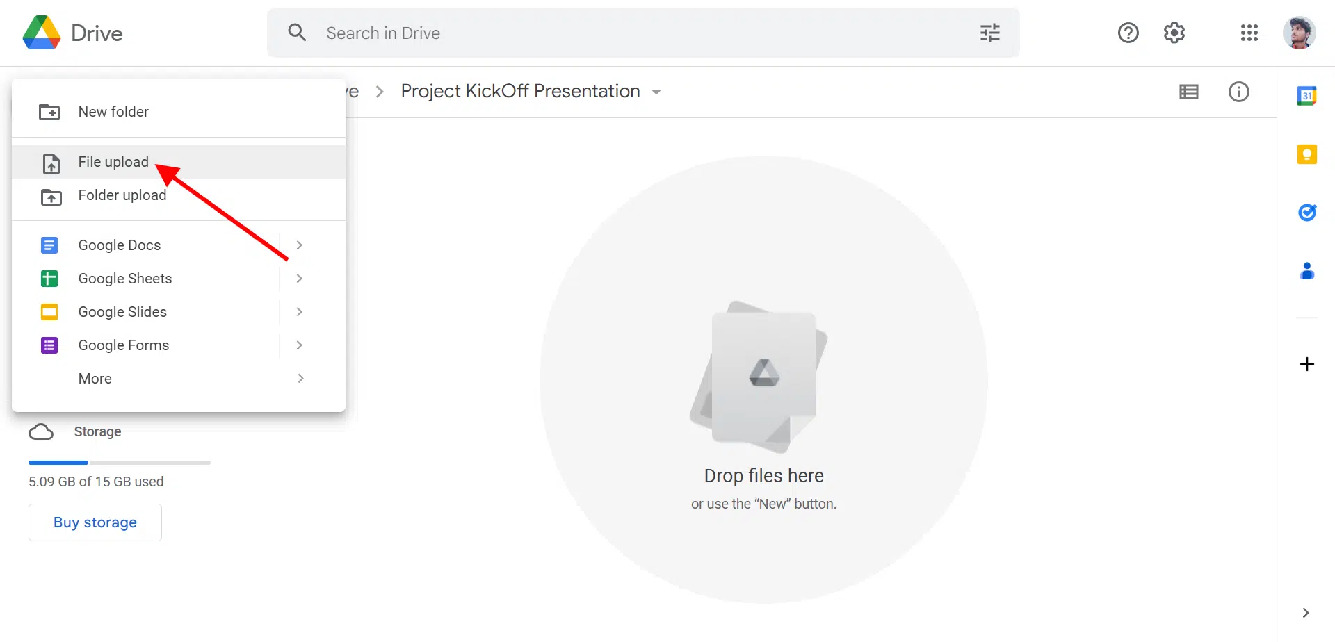
Task: Open Google Tasks in the side panel
Action: (1306, 213)
